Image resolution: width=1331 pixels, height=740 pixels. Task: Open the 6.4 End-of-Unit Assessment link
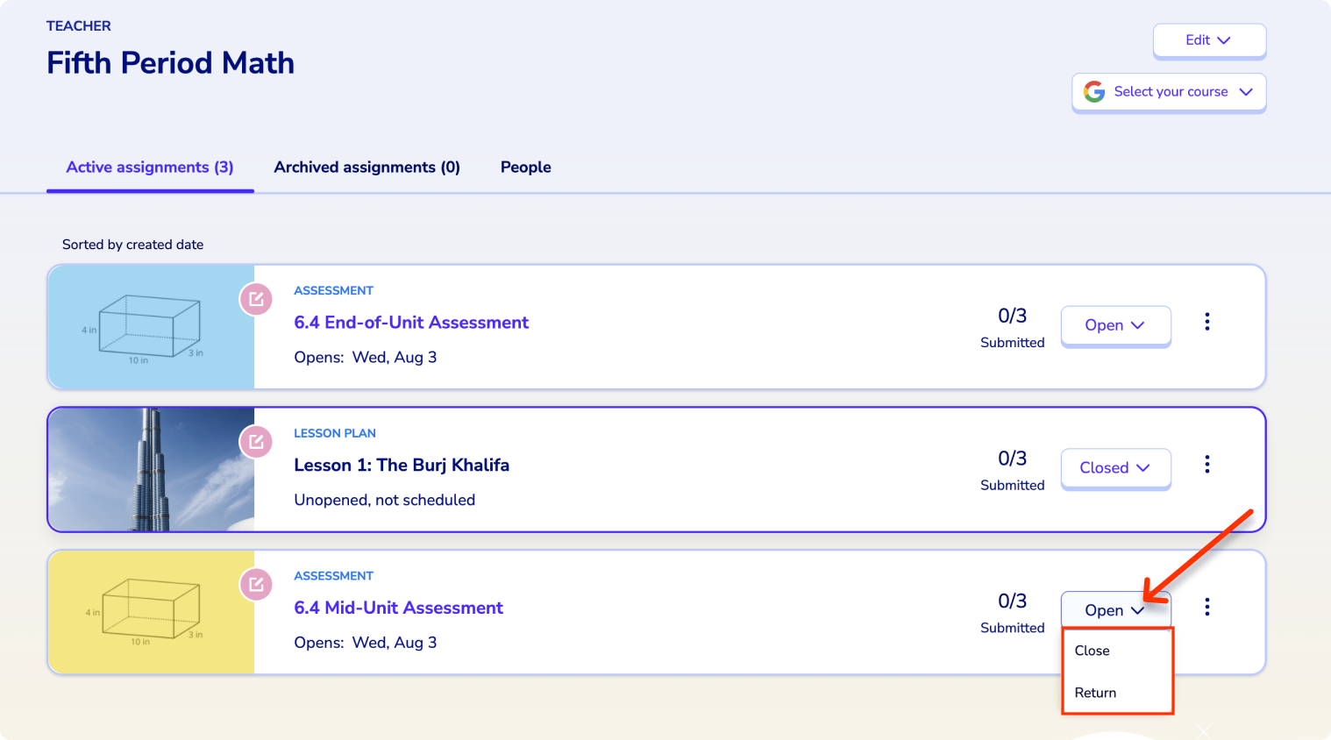pos(411,323)
